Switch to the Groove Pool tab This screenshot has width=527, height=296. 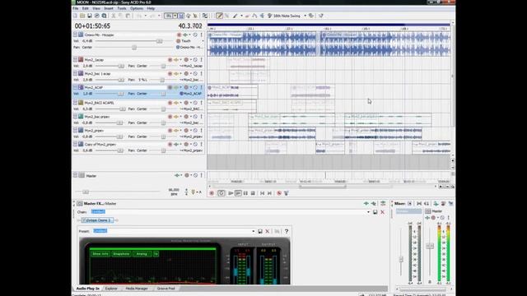coord(166,289)
